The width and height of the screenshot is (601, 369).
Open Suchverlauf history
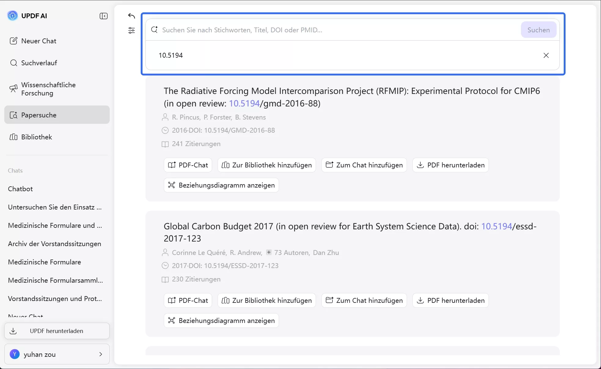(x=39, y=63)
